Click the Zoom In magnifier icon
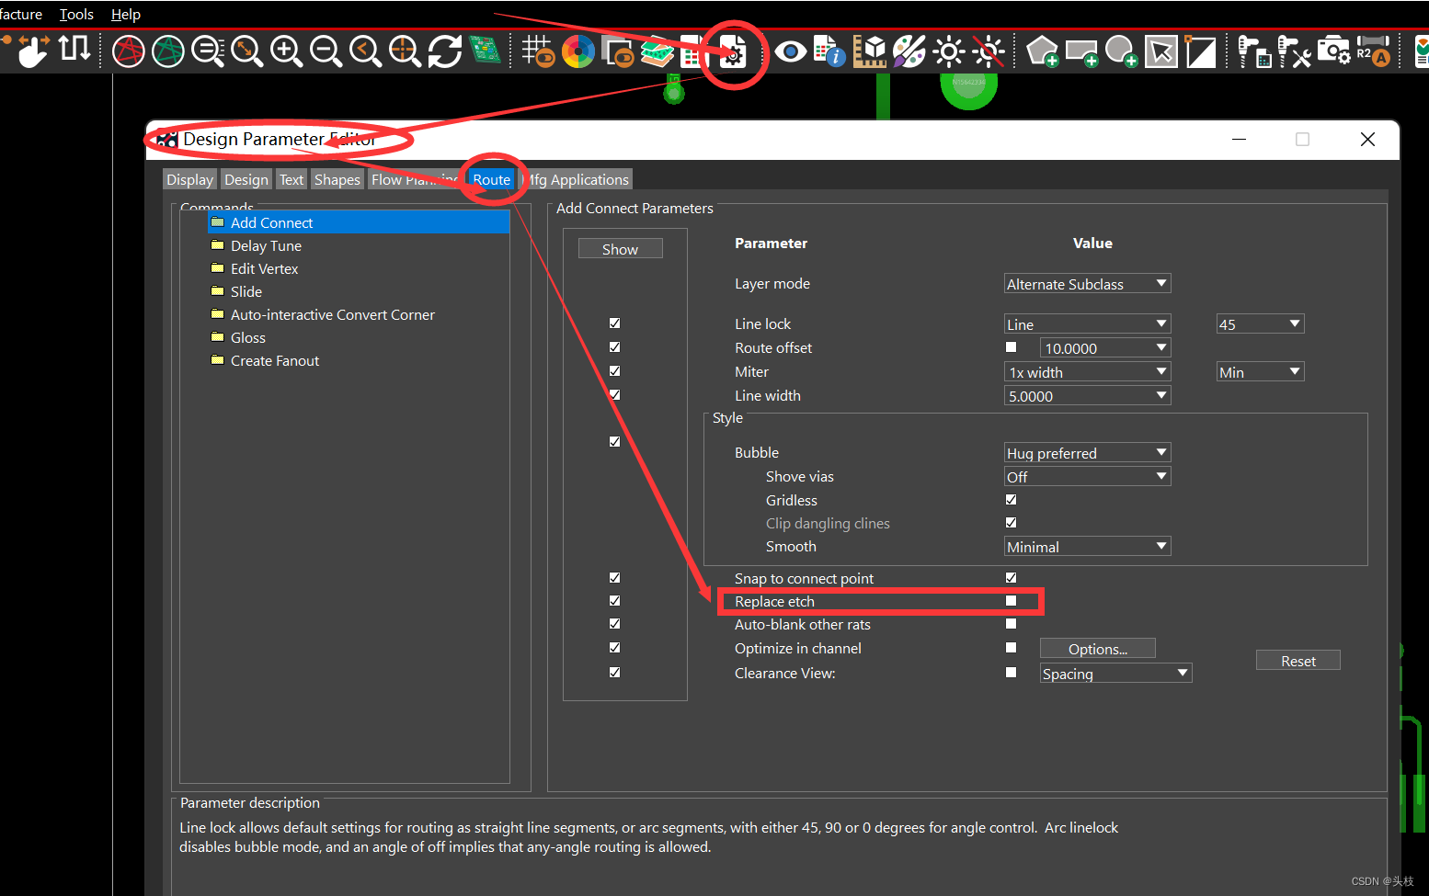The image size is (1429, 896). [286, 51]
